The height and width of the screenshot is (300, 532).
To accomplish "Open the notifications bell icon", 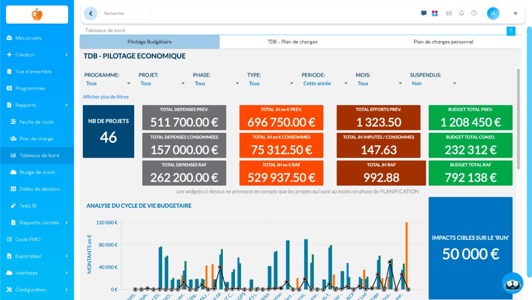I will (x=461, y=13).
